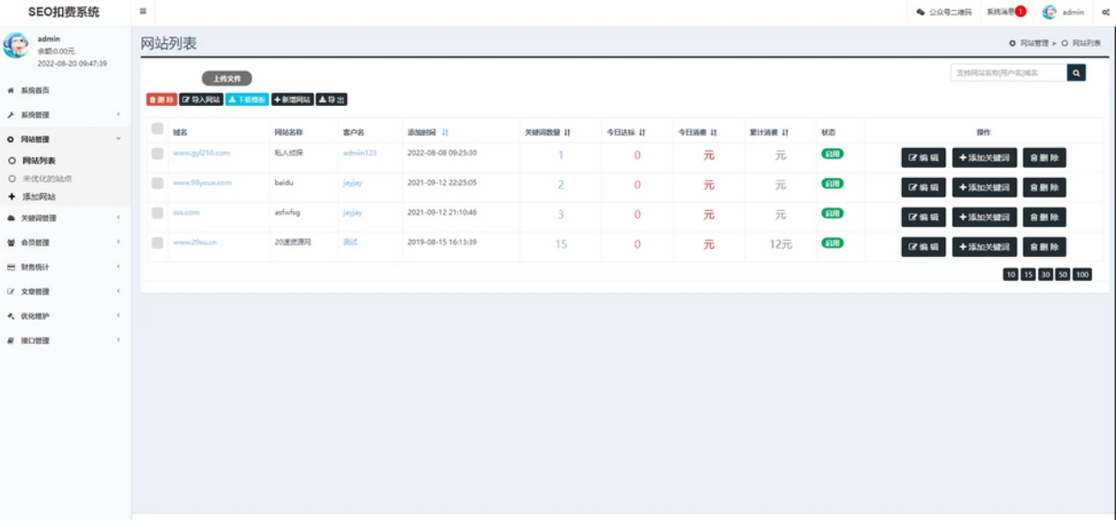1116x520 pixels.
Task: Click the search magnifier icon button
Action: pyautogui.click(x=1076, y=73)
